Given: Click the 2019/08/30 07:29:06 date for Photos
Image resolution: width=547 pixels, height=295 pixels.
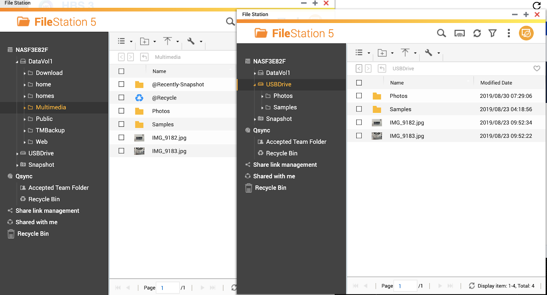Looking at the screenshot, I should pyautogui.click(x=506, y=96).
